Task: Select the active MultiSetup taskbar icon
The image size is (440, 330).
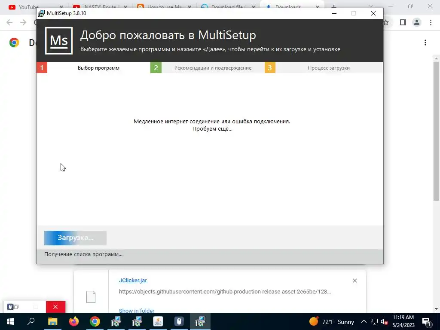Action: 200,321
